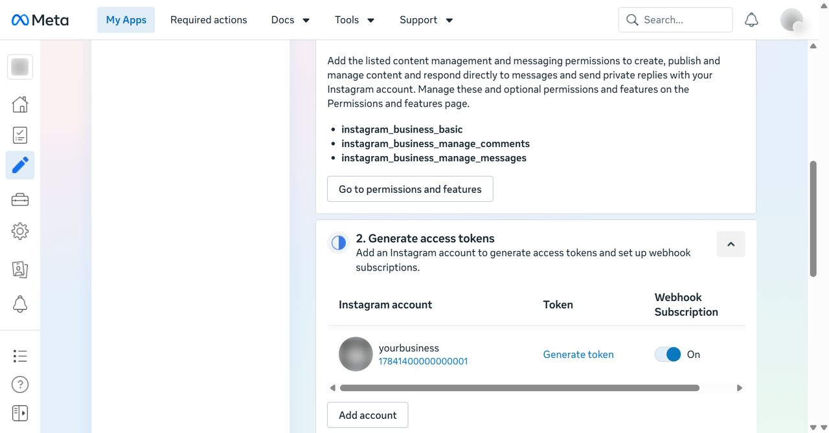Image resolution: width=829 pixels, height=433 pixels.
Task: Click the page vertical scrollbar thumb
Action: pyautogui.click(x=813, y=219)
